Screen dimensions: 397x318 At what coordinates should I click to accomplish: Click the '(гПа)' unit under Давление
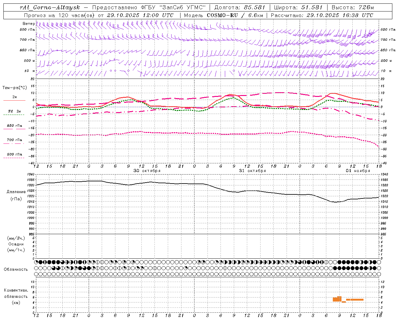(x=16, y=199)
